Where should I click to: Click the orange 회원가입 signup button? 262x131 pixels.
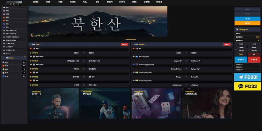(247, 23)
